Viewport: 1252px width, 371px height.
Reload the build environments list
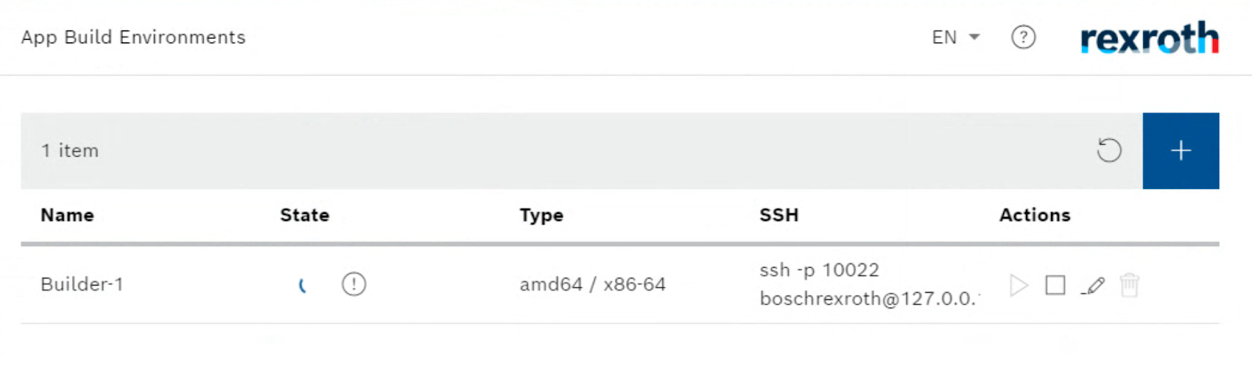point(1109,150)
